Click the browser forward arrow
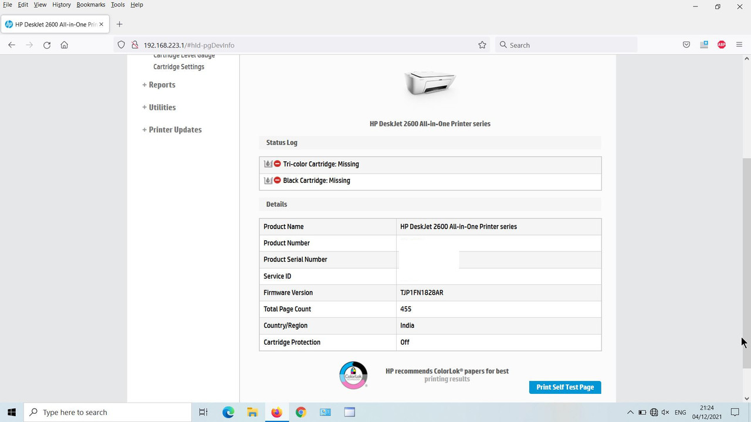The height and width of the screenshot is (422, 751). 29,45
